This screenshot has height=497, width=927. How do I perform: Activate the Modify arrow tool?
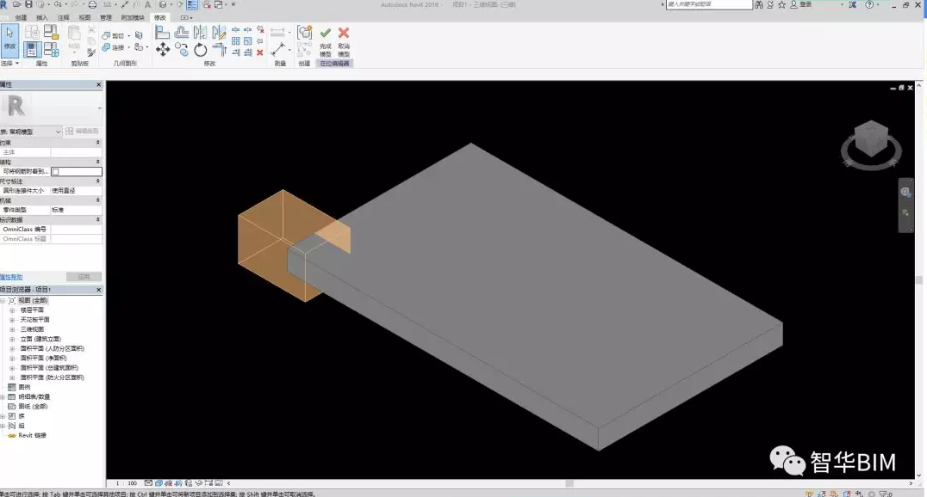pyautogui.click(x=9, y=37)
